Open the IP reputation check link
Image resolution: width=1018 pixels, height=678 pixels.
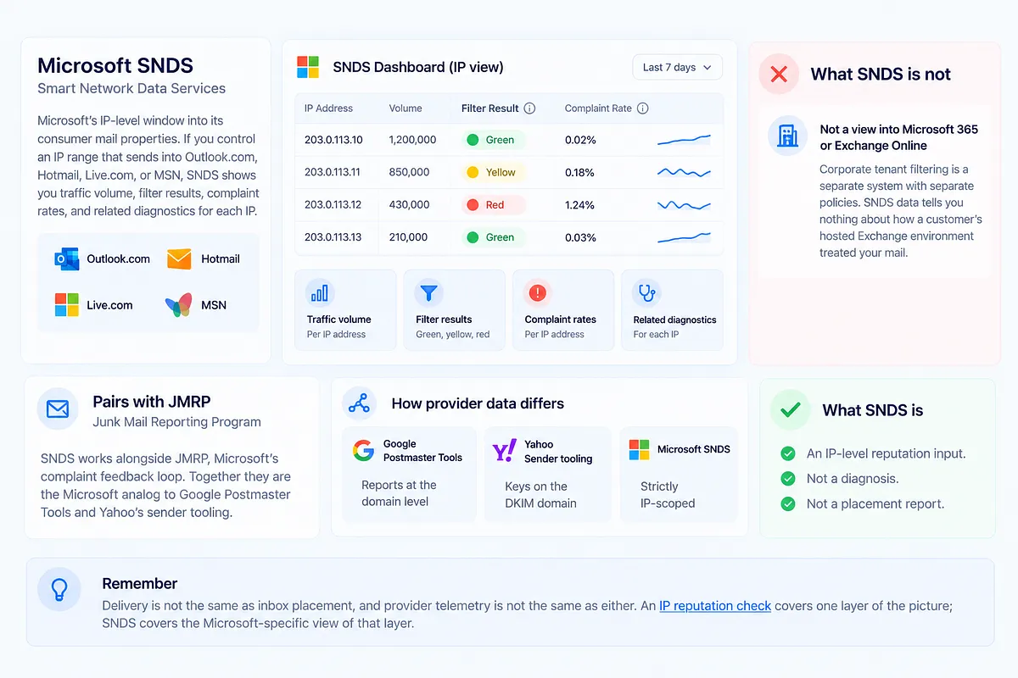coord(715,606)
